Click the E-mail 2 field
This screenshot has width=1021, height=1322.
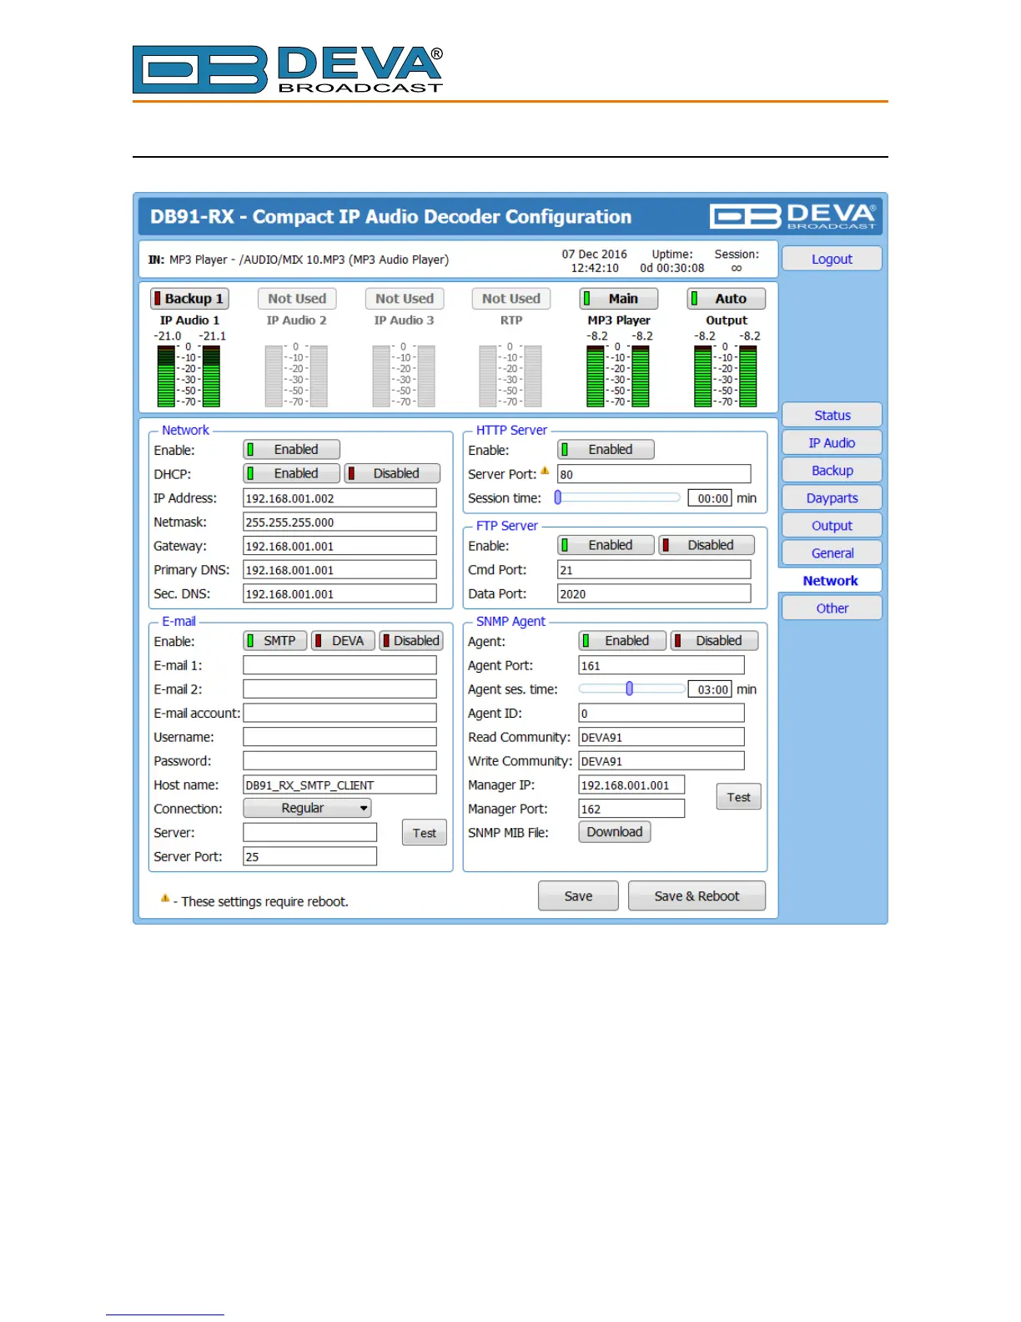click(339, 689)
